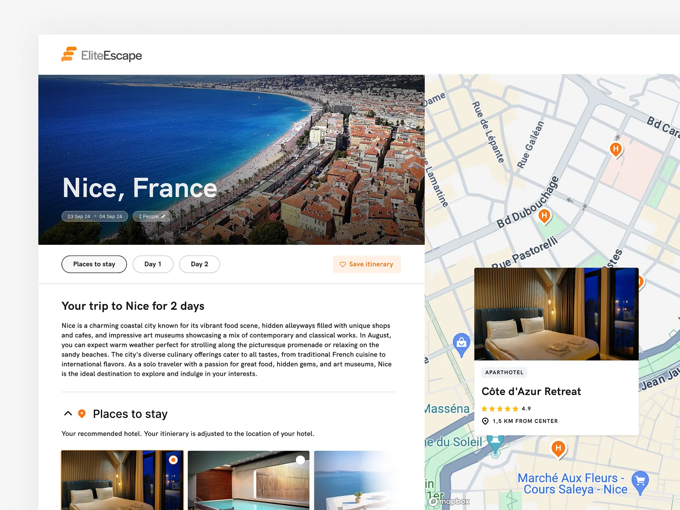
Task: Click the location pin icon by 1,5 KM
Action: click(x=485, y=421)
